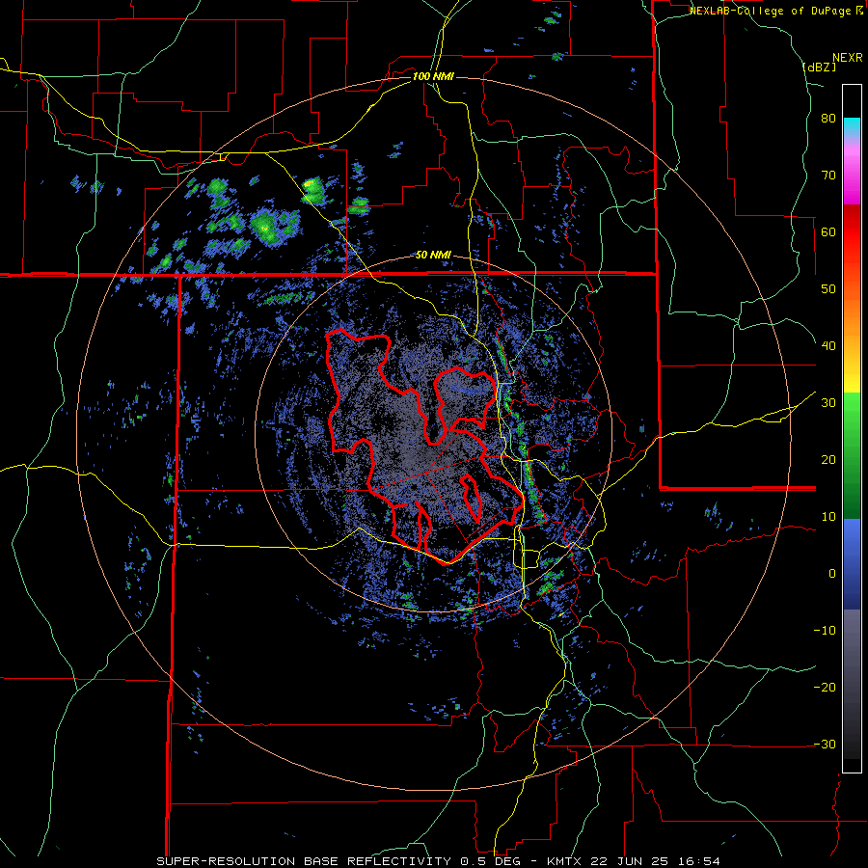The height and width of the screenshot is (868, 868).
Task: Click the 16:54 timestamp
Action: point(701,861)
